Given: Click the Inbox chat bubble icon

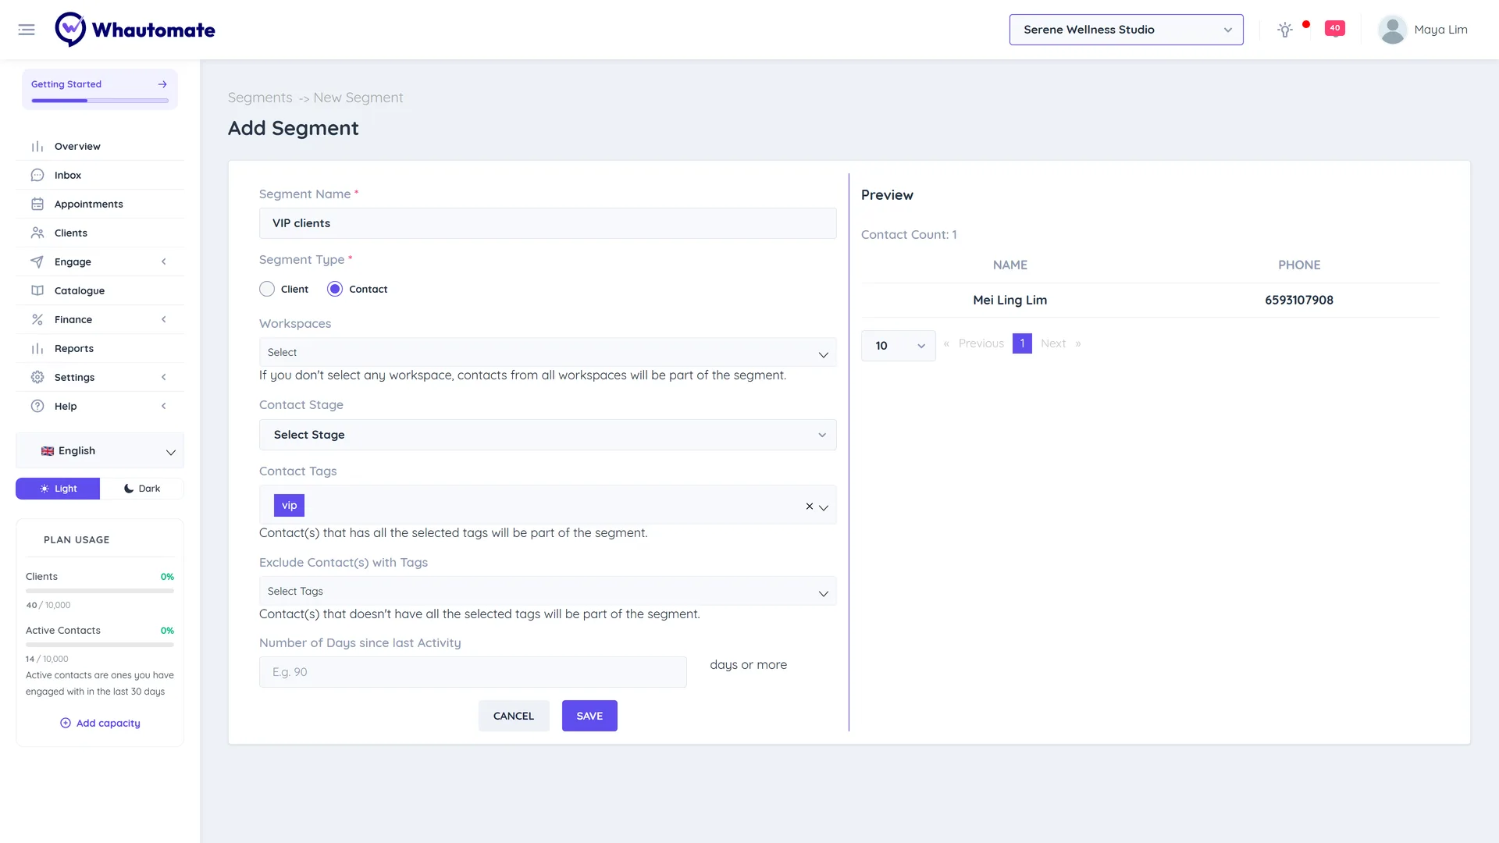Looking at the screenshot, I should (x=37, y=175).
